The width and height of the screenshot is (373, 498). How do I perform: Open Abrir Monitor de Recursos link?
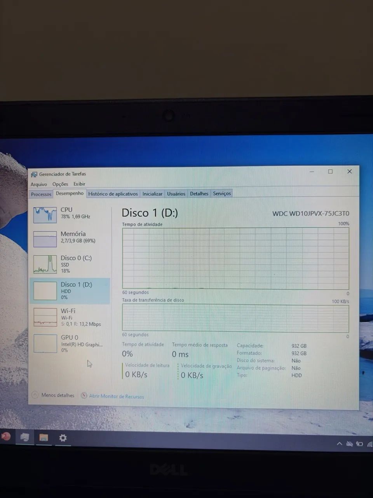click(116, 396)
